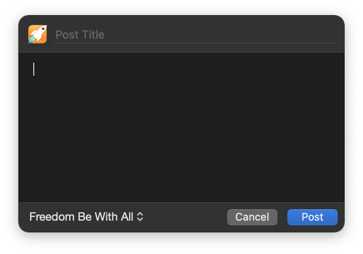Place cursor at blinking caret in body
The height and width of the screenshot is (254, 363).
tap(34, 69)
